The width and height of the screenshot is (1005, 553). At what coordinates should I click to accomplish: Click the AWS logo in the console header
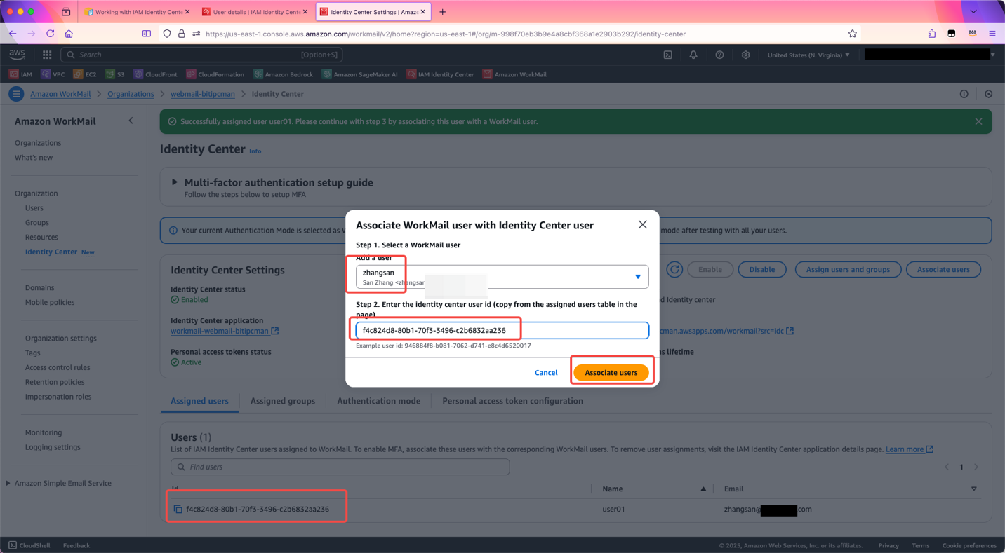[x=18, y=55]
